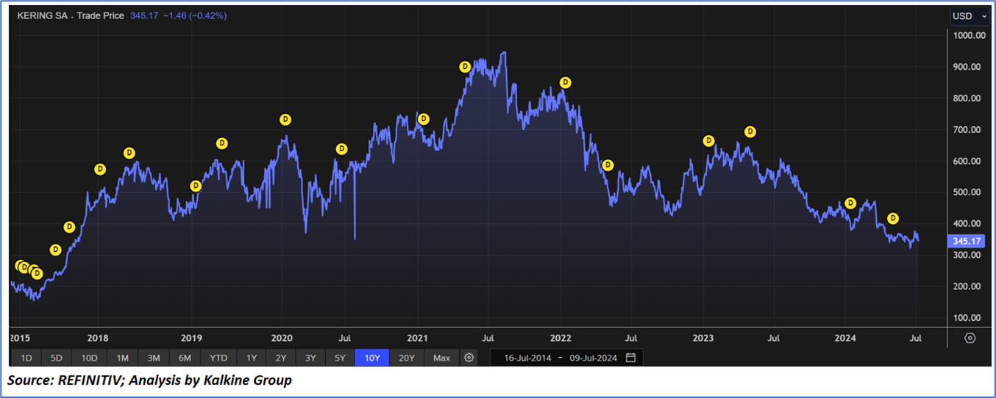Click dividend marker near the 700 level in mid-2023
The image size is (996, 398).
[x=750, y=131]
